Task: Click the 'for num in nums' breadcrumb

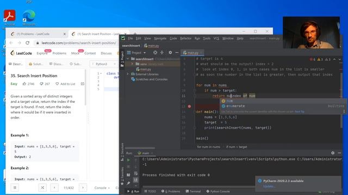Action: (x=209, y=147)
